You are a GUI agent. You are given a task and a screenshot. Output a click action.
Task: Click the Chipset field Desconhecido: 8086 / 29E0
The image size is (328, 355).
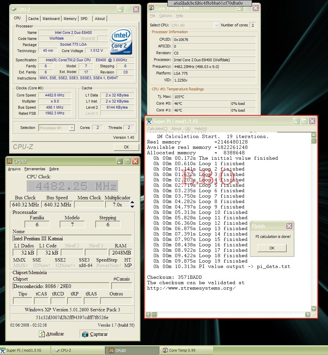click(x=61, y=286)
